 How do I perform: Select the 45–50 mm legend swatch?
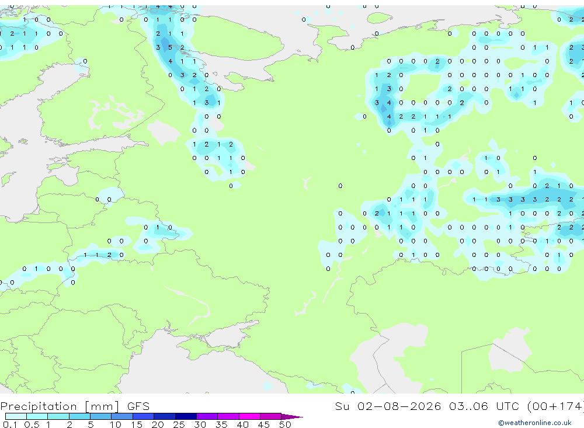coord(271,416)
